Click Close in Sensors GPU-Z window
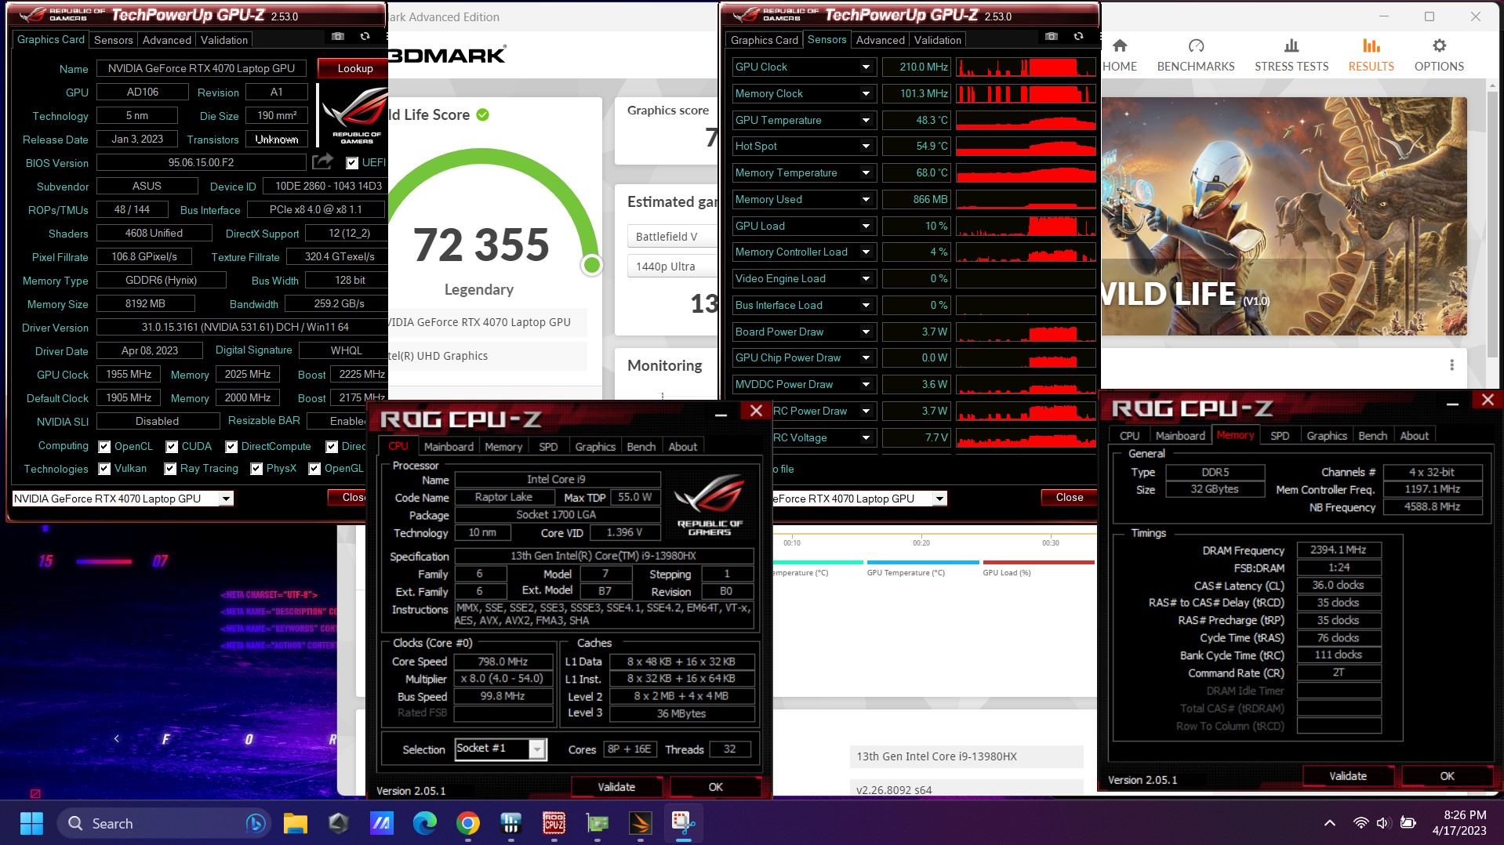Image resolution: width=1504 pixels, height=845 pixels. pyautogui.click(x=1069, y=498)
